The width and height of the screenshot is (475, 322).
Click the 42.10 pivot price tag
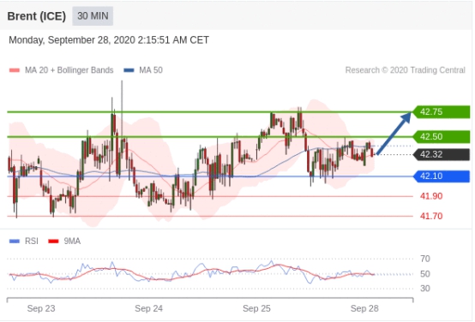[x=442, y=176]
